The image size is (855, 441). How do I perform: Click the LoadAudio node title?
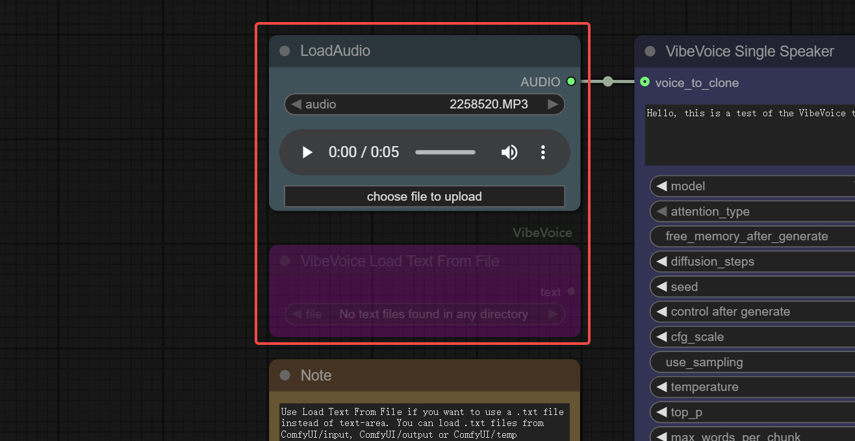pyautogui.click(x=335, y=51)
